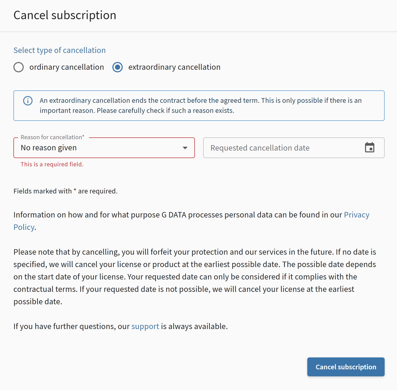Select the extraordinary cancellation radio button
The height and width of the screenshot is (390, 397).
(x=118, y=67)
